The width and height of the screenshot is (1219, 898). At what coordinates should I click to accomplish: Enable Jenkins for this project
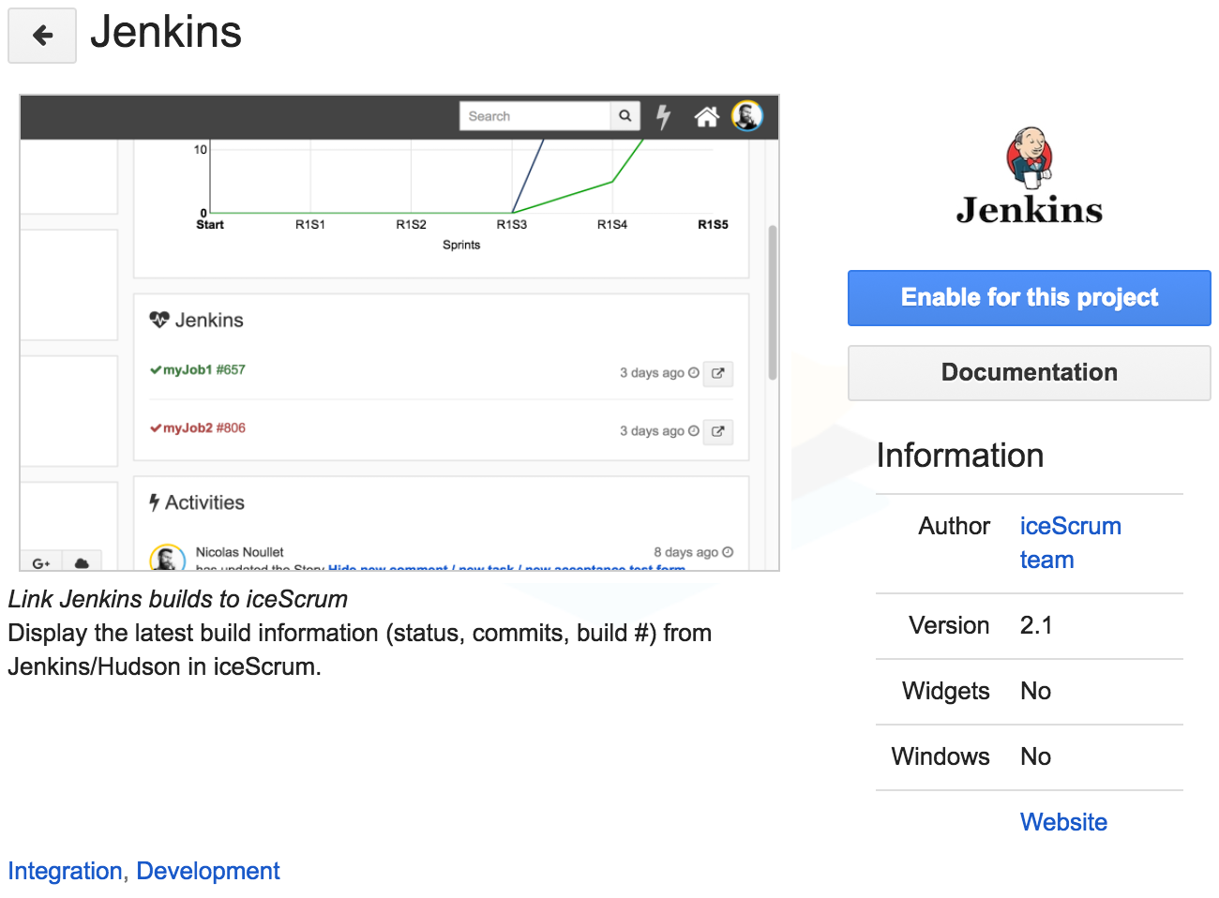click(x=1029, y=298)
